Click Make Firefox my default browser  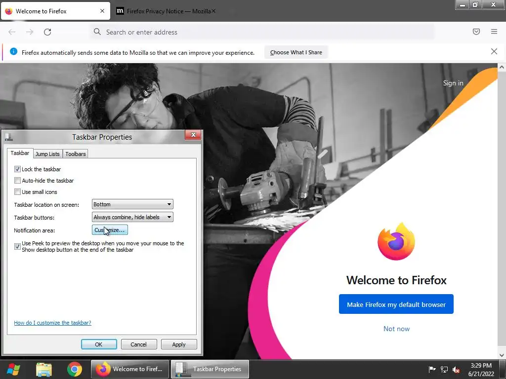coord(396,304)
